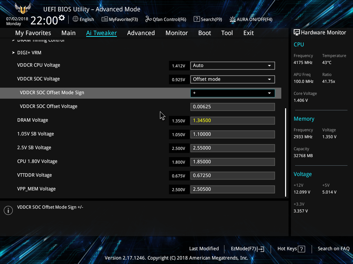Toggle AURA ON/OFF(F4)
This screenshot has width=353, height=264.
(x=251, y=19)
